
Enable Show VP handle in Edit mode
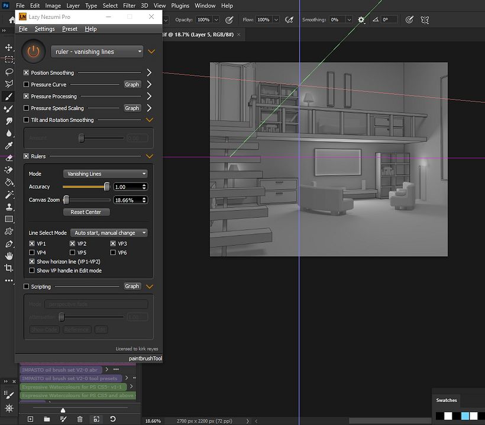coord(32,271)
